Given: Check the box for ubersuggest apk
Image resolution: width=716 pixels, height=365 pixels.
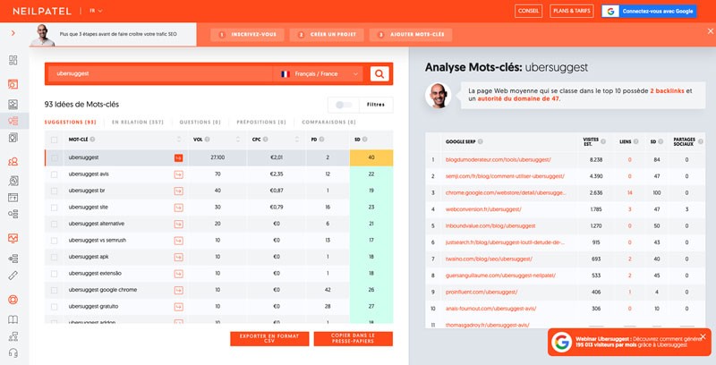Looking at the screenshot, I should click(55, 258).
